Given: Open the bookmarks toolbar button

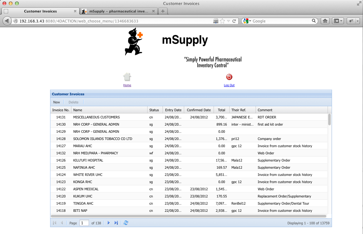Looking at the screenshot, I should coord(338,21).
